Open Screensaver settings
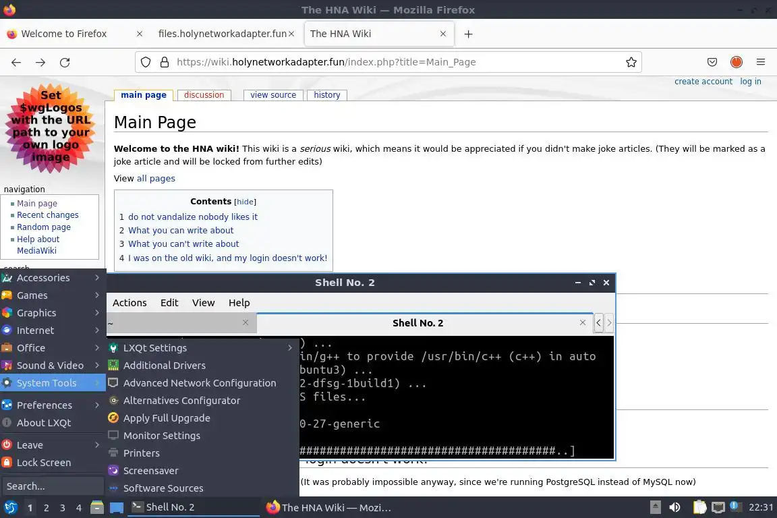This screenshot has width=777, height=518. click(x=202, y=471)
